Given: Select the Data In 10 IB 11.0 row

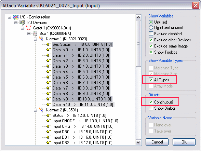Looking at the screenshot, I should [x=83, y=105].
